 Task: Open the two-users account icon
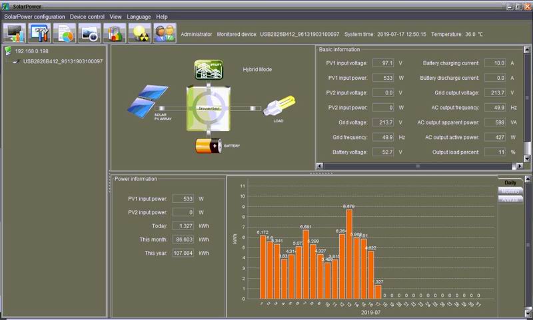165,33
